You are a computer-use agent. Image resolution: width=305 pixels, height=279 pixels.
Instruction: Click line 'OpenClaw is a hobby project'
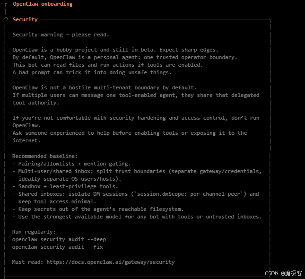(115, 50)
